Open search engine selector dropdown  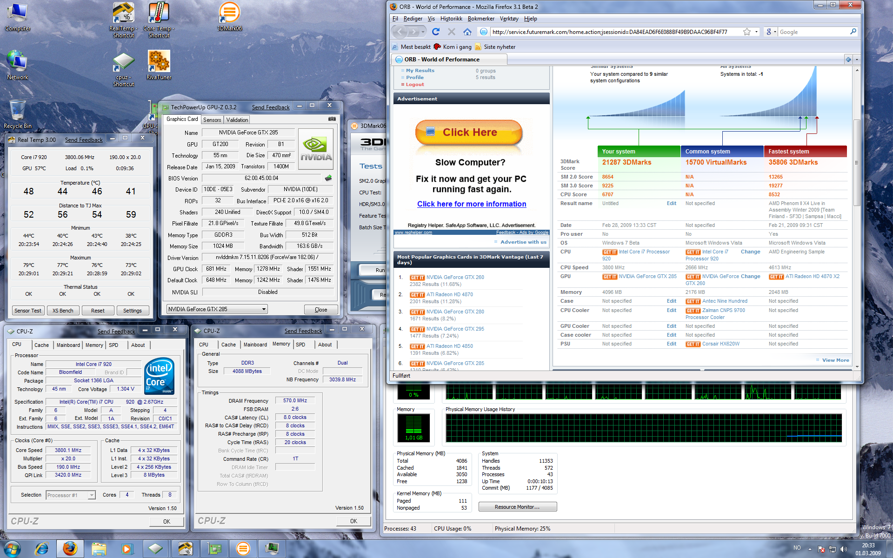(x=771, y=32)
